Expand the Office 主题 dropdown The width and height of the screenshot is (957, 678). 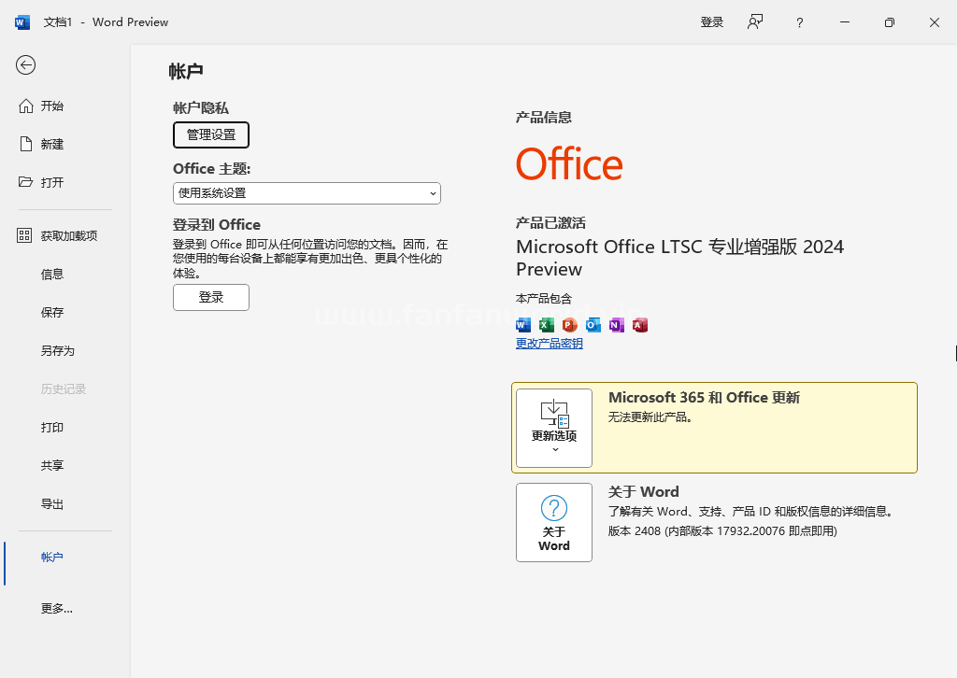pyautogui.click(x=307, y=193)
